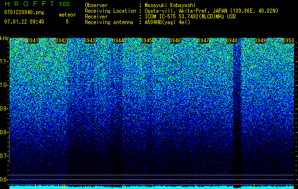Click the 0943 time label
Image resolution: width=298 pixels, height=189 pixels.
click(x=90, y=41)
